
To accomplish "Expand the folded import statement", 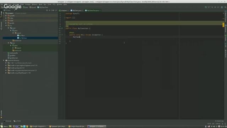I will pos(73,18).
